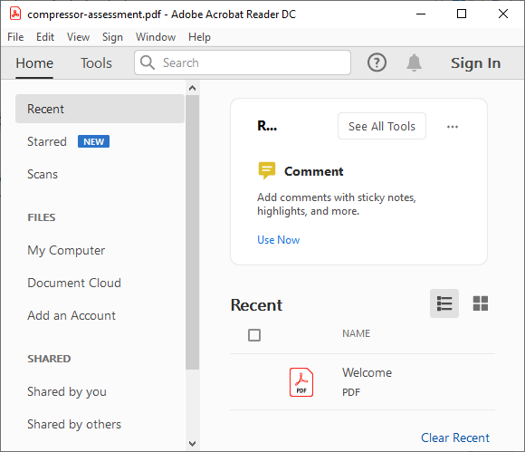The height and width of the screenshot is (452, 525).
Task: Open Document Cloud files
Action: pyautogui.click(x=74, y=283)
